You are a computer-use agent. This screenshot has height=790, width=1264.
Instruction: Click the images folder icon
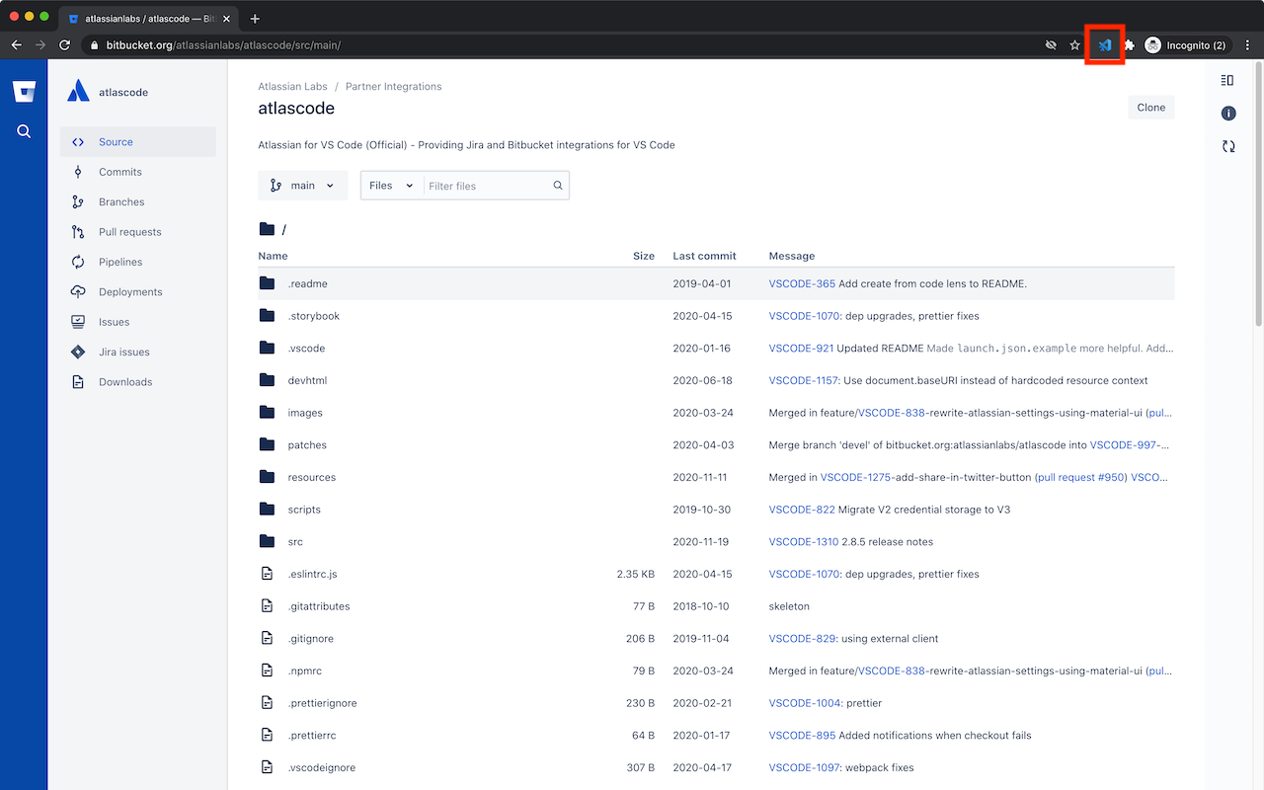(267, 413)
